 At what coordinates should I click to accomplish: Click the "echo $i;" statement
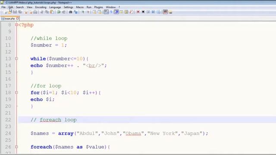(42, 99)
